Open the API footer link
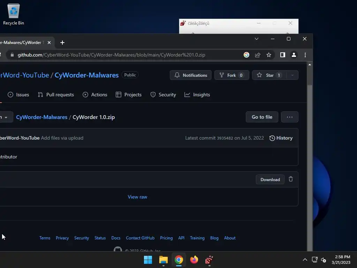 (181, 238)
